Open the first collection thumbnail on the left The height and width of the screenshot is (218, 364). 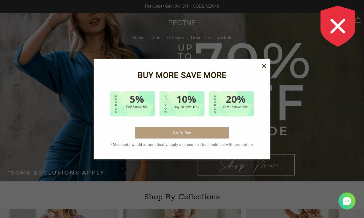(x=59, y=214)
